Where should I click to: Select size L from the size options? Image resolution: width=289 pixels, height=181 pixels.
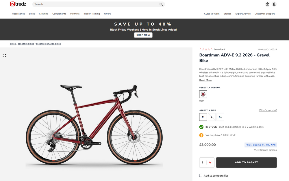click(x=212, y=117)
